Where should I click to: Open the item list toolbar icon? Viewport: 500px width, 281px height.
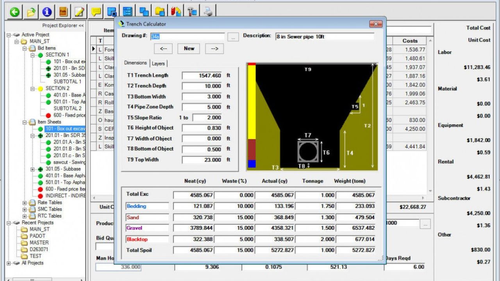pyautogui.click(x=127, y=12)
